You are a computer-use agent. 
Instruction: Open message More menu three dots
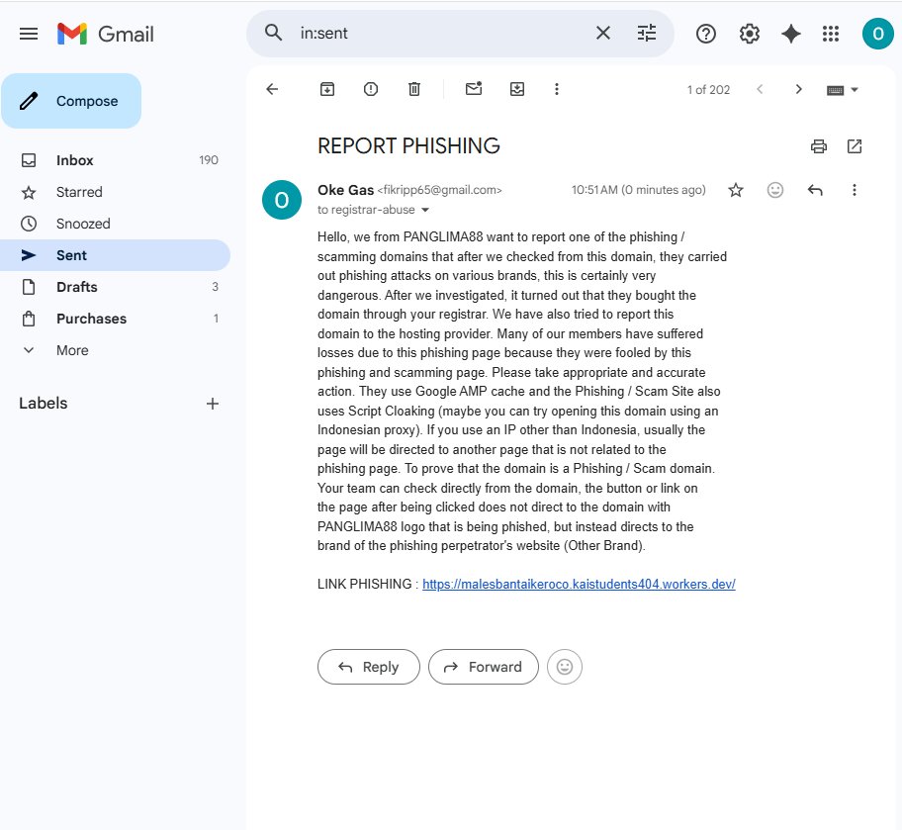(x=855, y=190)
